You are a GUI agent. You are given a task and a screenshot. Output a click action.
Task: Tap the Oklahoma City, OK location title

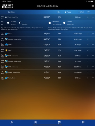pos(46,6)
